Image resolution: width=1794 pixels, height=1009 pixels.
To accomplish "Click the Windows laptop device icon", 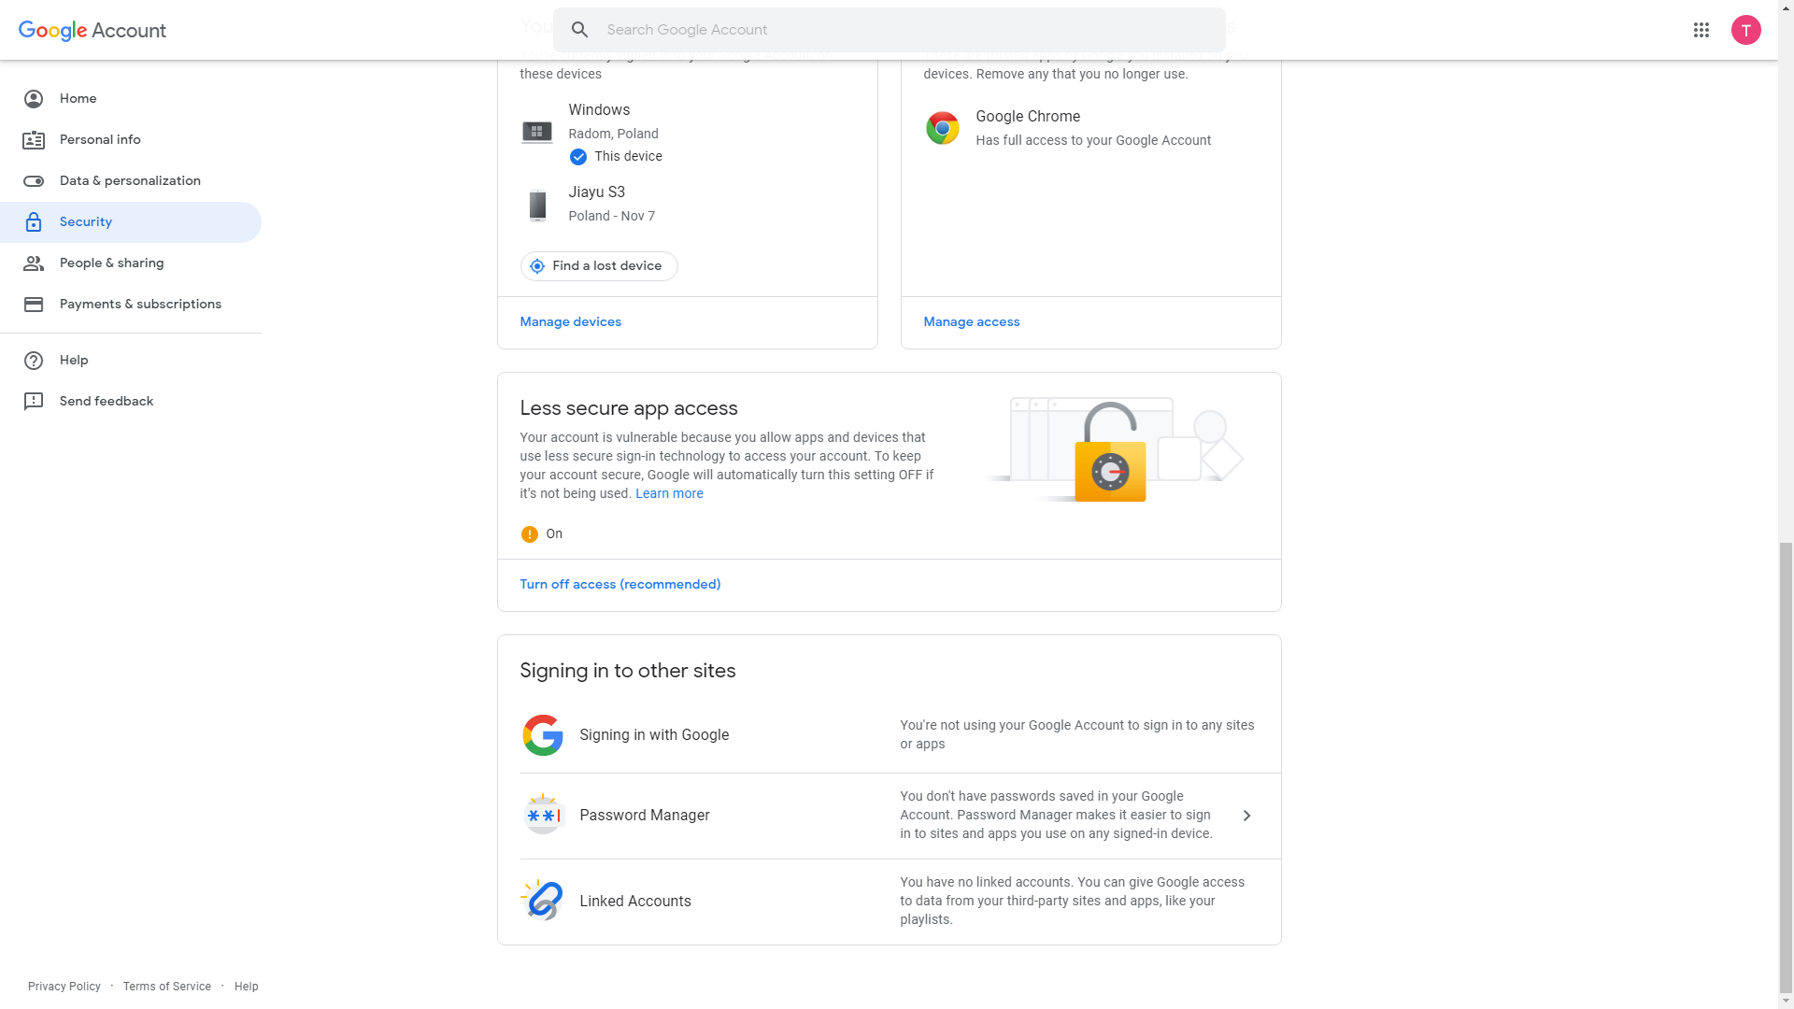I will (537, 133).
